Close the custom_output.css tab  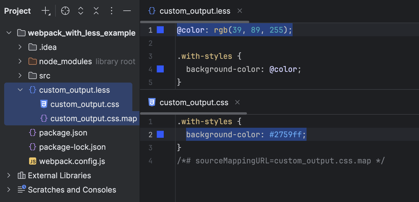click(237, 102)
